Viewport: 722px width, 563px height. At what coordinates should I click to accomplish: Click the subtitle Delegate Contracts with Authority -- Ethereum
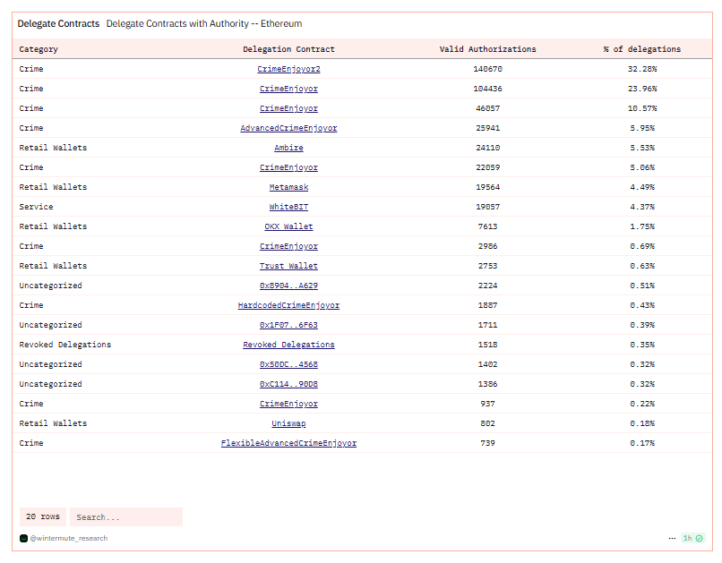pos(204,23)
